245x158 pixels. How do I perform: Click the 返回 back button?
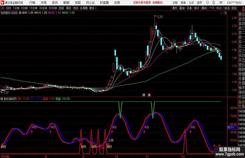(234, 8)
